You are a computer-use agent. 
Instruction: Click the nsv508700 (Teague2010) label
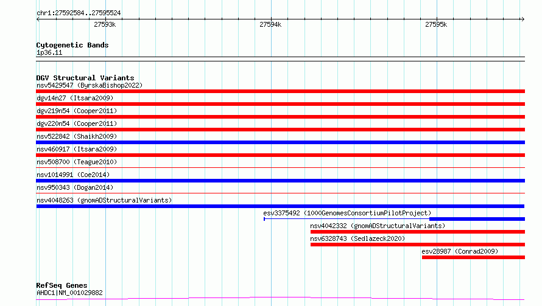tap(77, 162)
